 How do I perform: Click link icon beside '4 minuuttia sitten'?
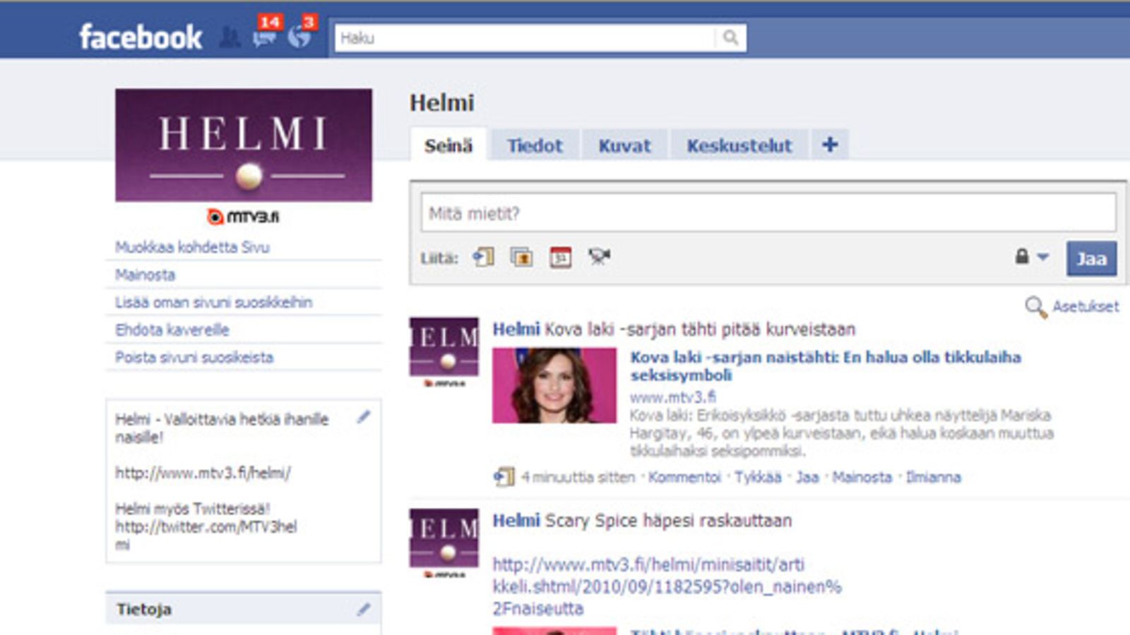coord(504,477)
